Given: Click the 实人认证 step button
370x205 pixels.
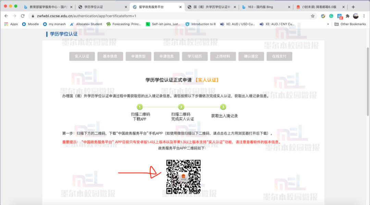Looking at the screenshot, I should coord(82,56).
